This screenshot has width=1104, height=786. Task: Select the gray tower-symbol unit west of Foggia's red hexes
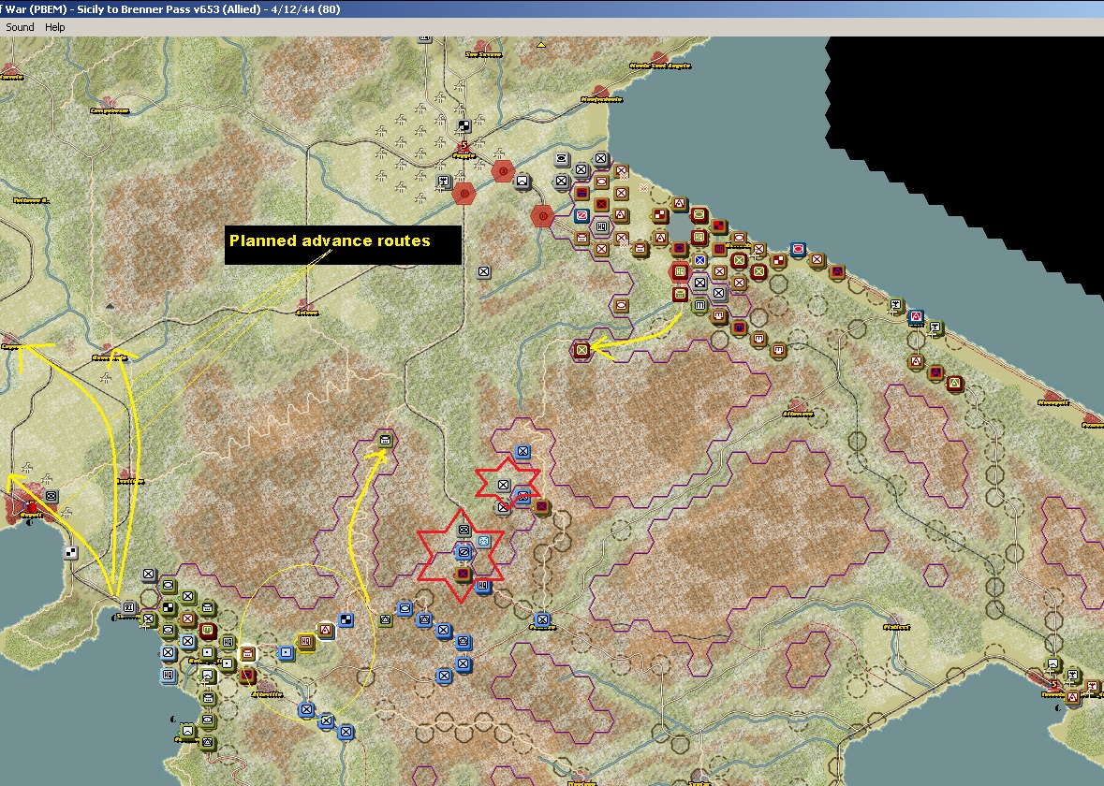click(x=444, y=182)
